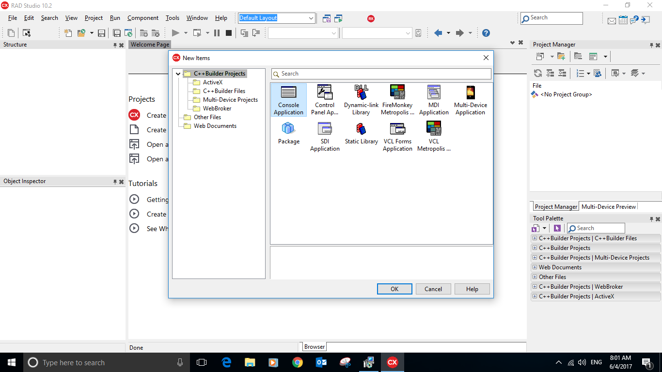662x372 pixels.
Task: Open the Run button dropdown arrow
Action: point(186,33)
